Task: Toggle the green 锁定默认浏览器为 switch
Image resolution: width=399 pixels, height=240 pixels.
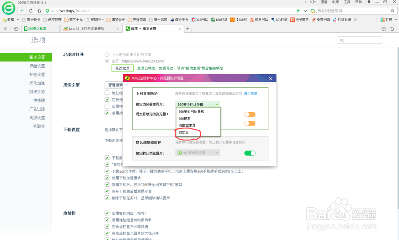Action: (250, 153)
